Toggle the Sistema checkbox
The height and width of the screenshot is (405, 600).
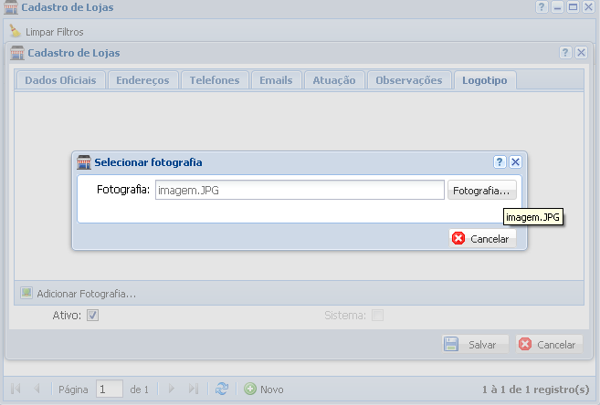point(377,316)
